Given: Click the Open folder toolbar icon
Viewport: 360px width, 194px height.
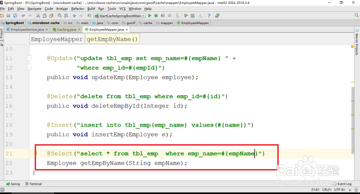Looking at the screenshot, I should point(2,15).
